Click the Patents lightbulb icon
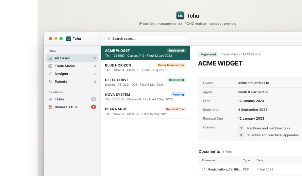The width and height of the screenshot is (302, 176). 50,82
